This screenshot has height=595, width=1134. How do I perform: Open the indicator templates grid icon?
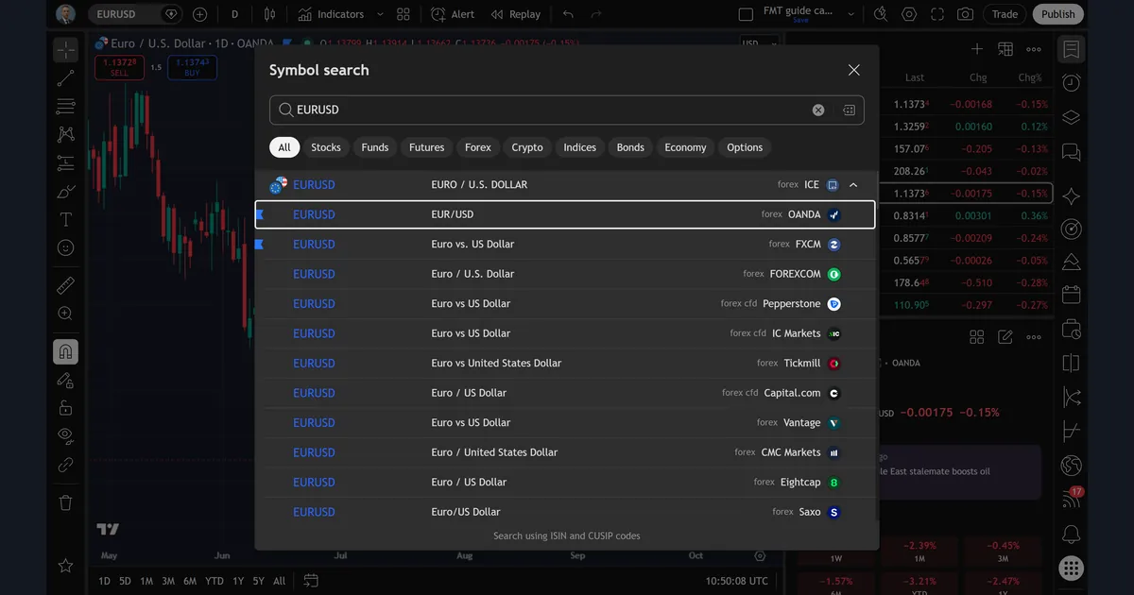pyautogui.click(x=404, y=14)
